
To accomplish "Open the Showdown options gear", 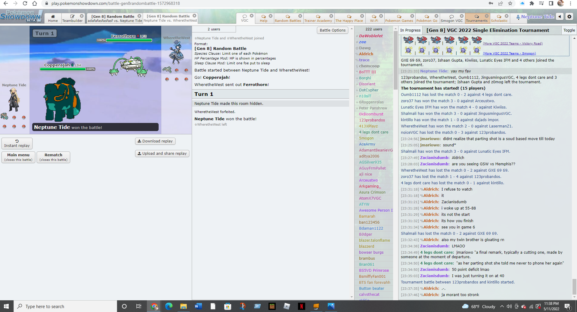I will (569, 17).
